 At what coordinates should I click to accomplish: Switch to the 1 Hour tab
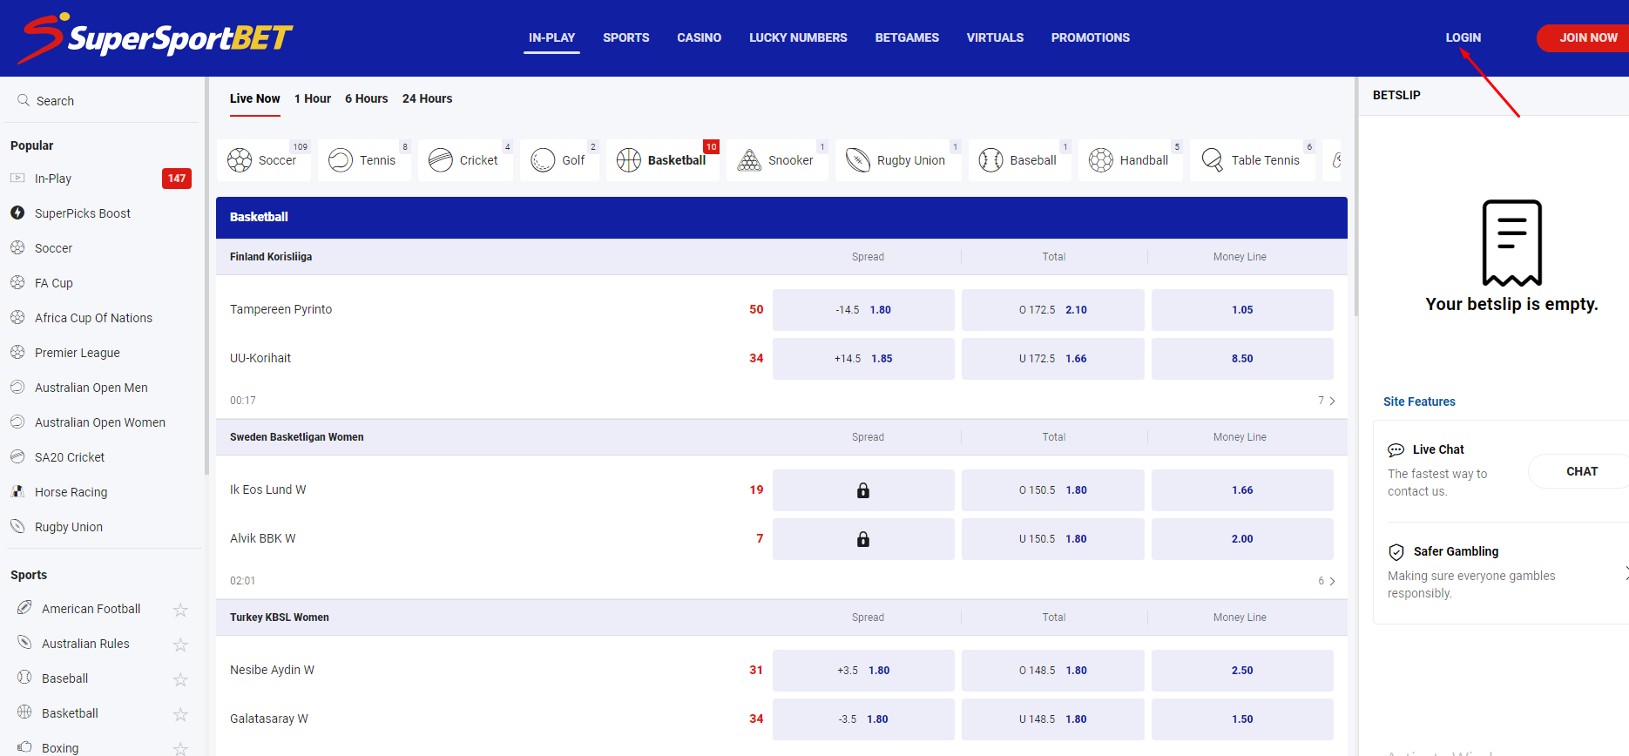313,98
